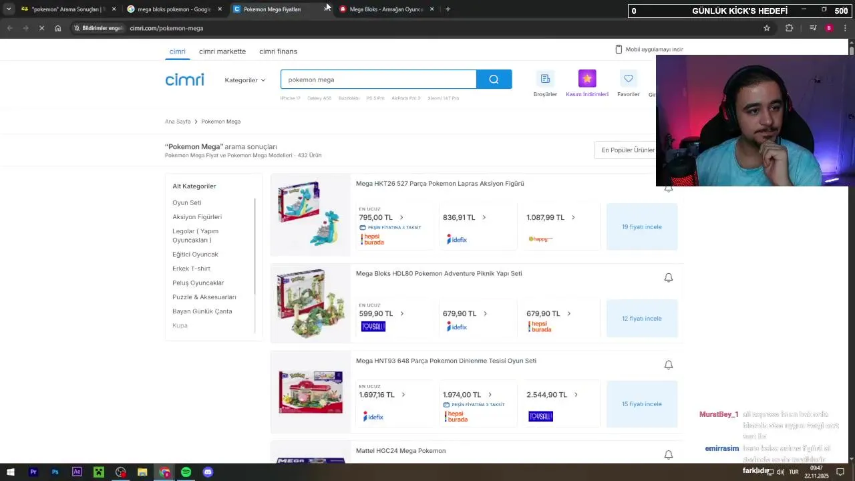Open Mega HKT26 Lapras product title
Image resolution: width=855 pixels, height=481 pixels.
440,184
